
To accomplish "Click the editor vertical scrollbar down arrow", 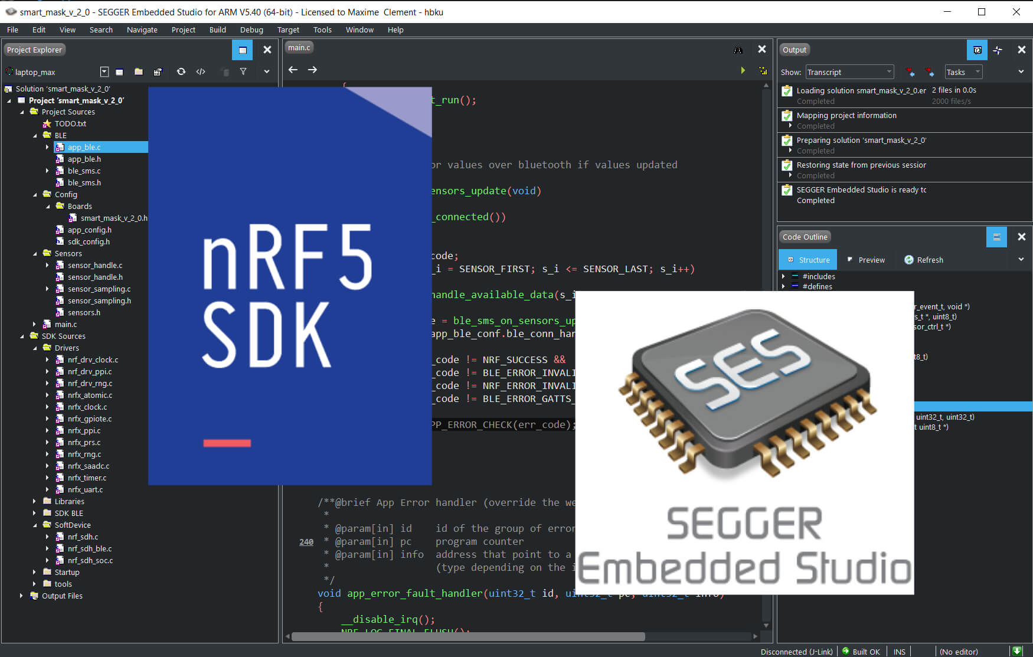I will click(766, 626).
